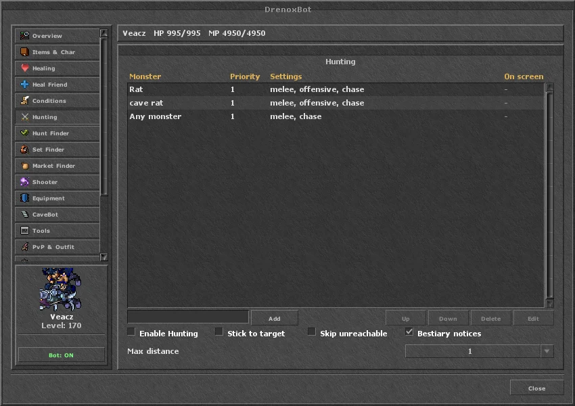575x406 pixels.
Task: Click the Hunt Finder green icon
Action: pyautogui.click(x=24, y=133)
